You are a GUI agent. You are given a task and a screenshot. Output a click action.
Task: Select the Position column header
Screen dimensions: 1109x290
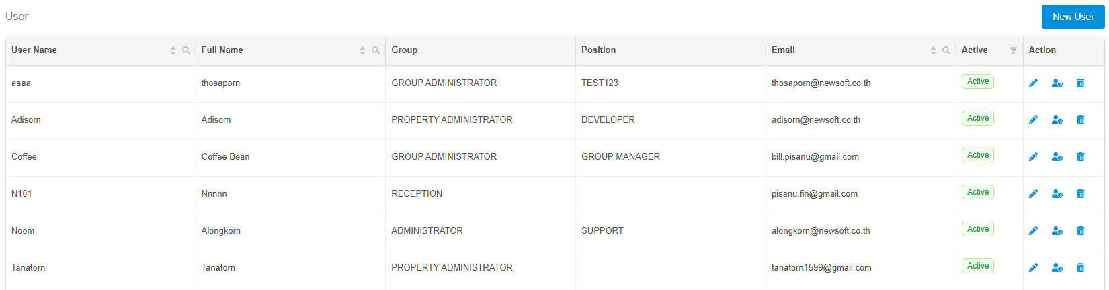(598, 50)
